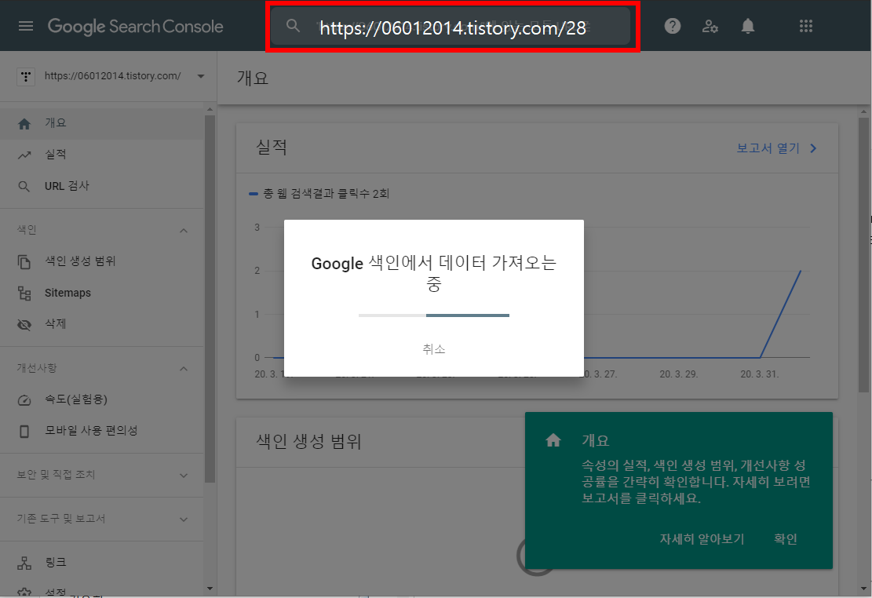Click the settings gear icon at sidebar bottom

pyautogui.click(x=24, y=593)
